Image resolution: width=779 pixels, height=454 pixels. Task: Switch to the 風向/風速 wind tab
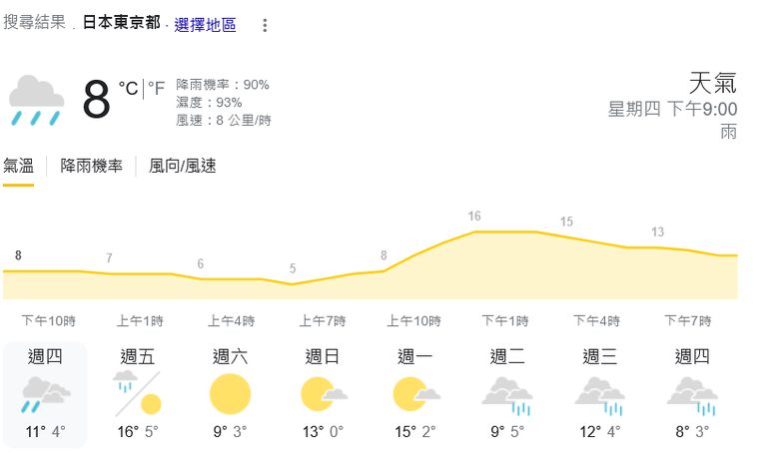click(x=183, y=166)
